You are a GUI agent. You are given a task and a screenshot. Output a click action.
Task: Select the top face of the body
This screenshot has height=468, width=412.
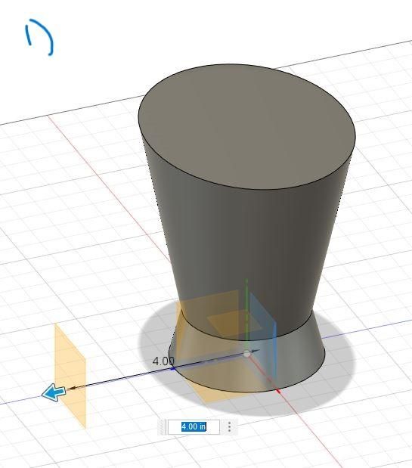pos(247,126)
